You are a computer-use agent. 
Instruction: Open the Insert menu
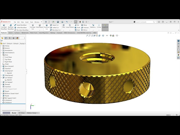point(27,22)
